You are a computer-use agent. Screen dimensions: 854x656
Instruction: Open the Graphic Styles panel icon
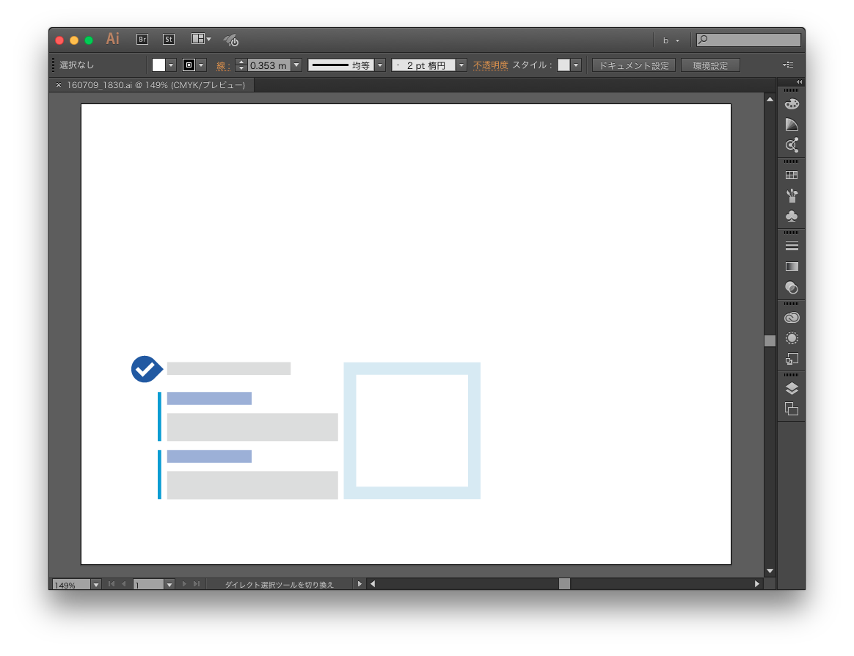[792, 359]
